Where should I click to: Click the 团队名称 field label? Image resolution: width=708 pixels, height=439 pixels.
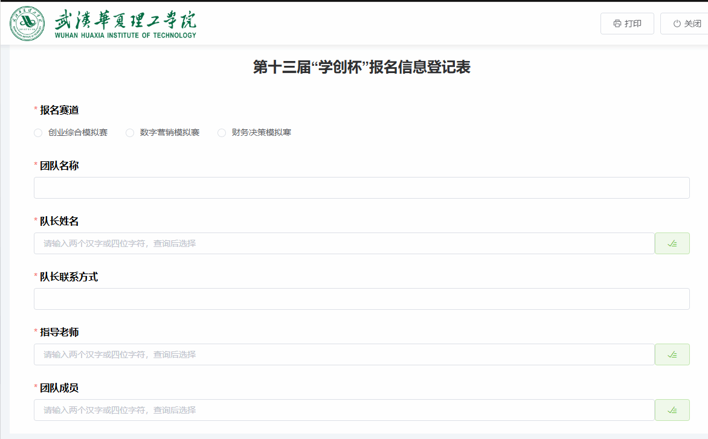tap(59, 165)
